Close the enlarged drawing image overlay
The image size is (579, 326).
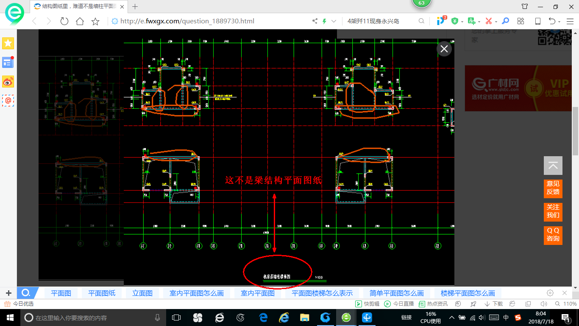tap(444, 49)
